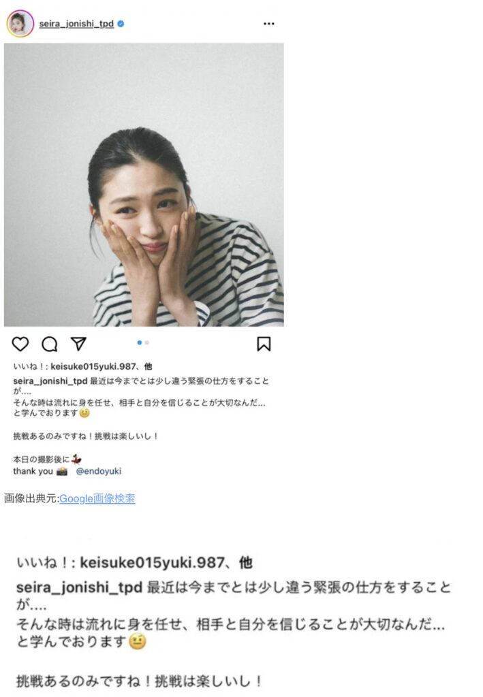Switch to the second gray carousel dot
Screen dimensions: 483x697
click(x=146, y=343)
